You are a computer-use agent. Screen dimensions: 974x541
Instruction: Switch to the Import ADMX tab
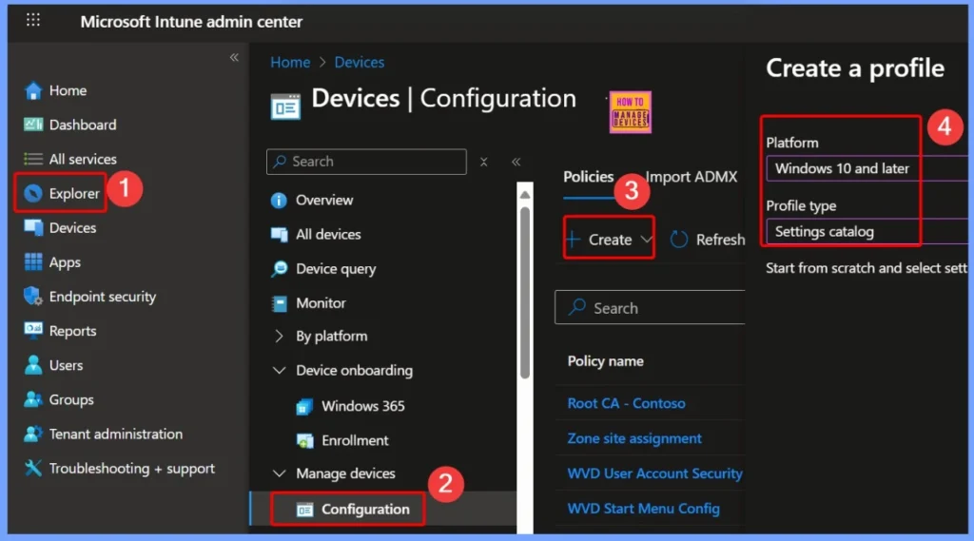[x=692, y=177]
